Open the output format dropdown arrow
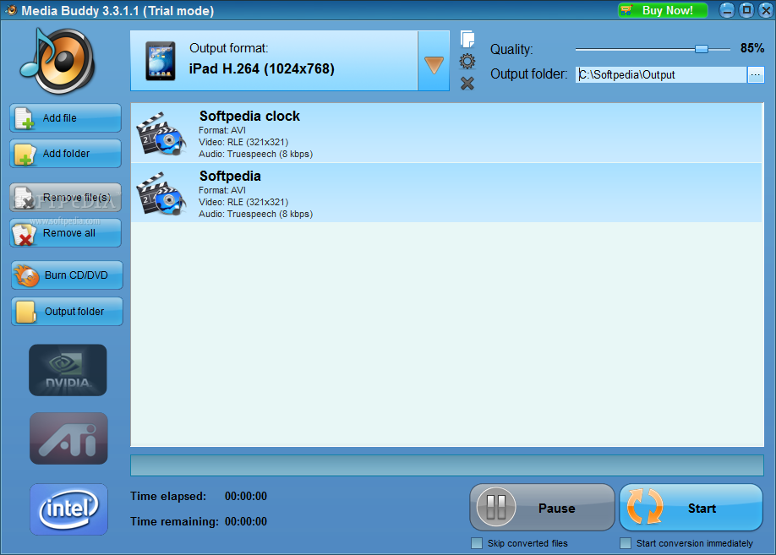Screen dimensions: 776x555 [434, 61]
